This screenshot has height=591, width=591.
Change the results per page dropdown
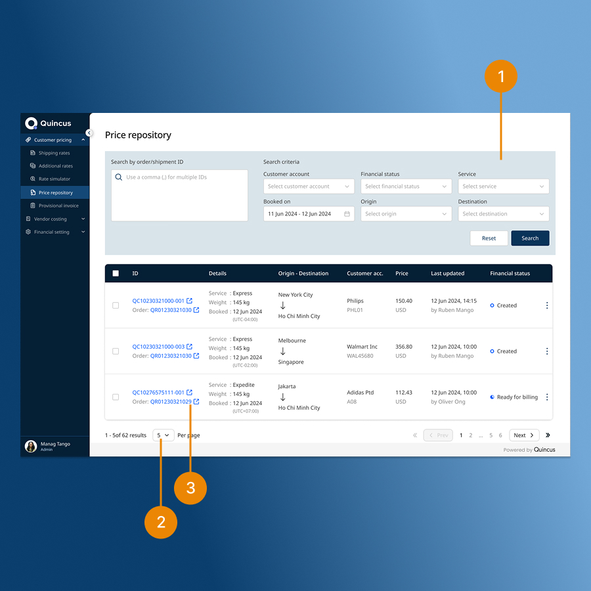(164, 435)
